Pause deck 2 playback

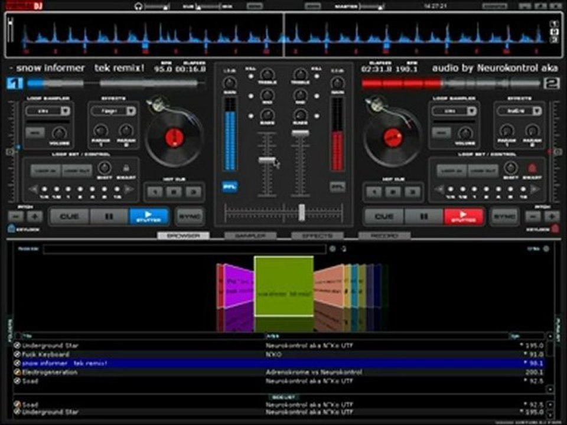[424, 217]
